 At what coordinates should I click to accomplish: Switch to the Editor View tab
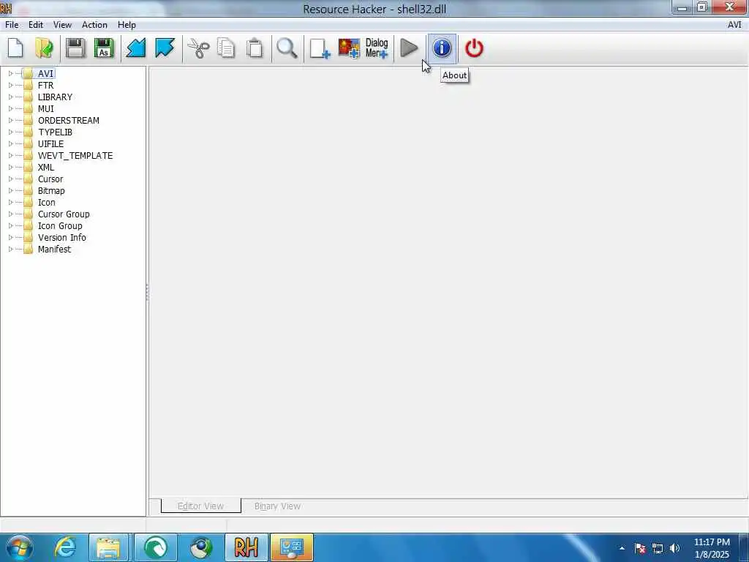pos(200,506)
